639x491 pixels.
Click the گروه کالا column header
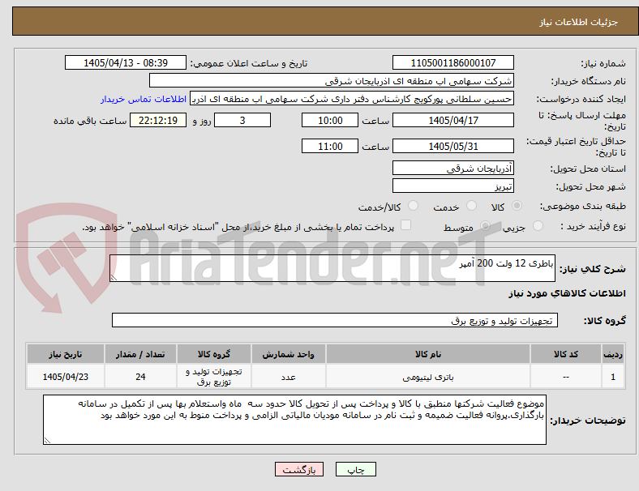[x=214, y=354]
